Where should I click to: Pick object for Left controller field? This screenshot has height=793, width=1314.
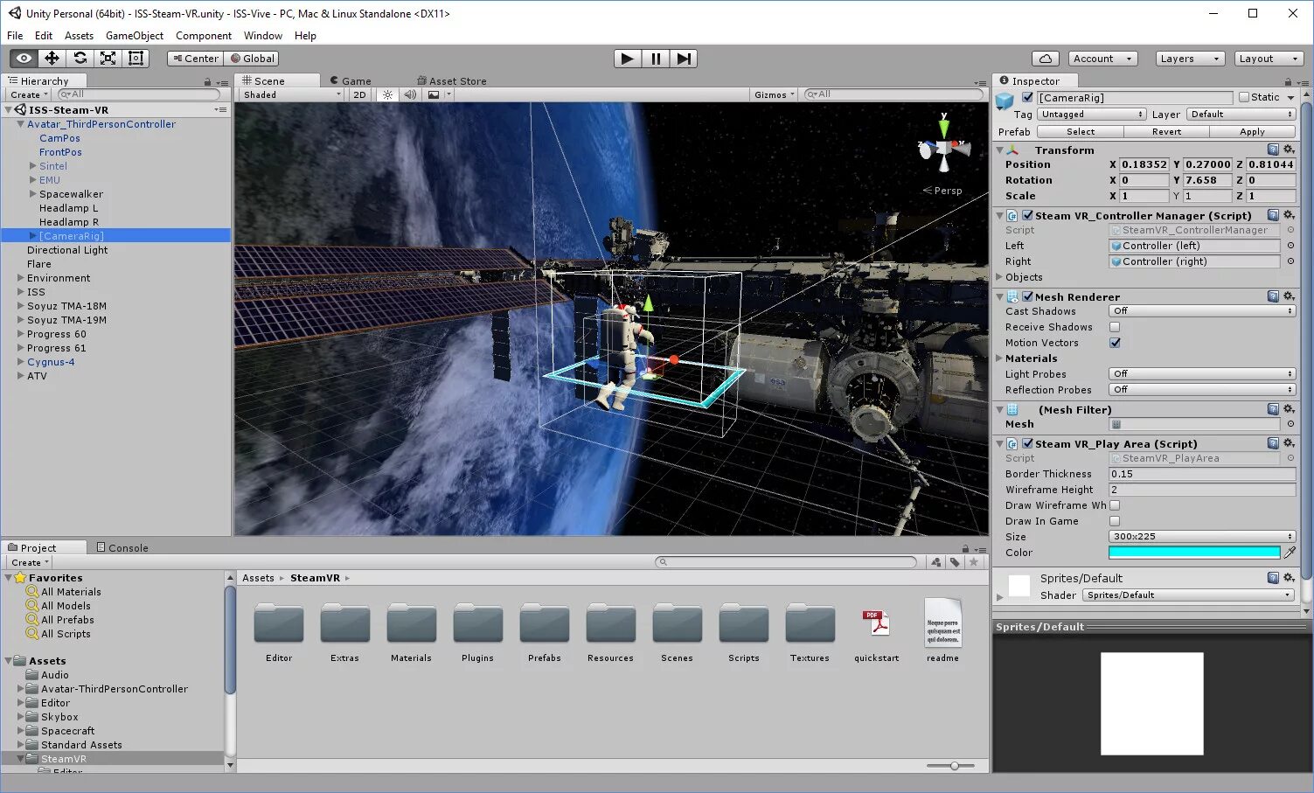pyautogui.click(x=1290, y=246)
